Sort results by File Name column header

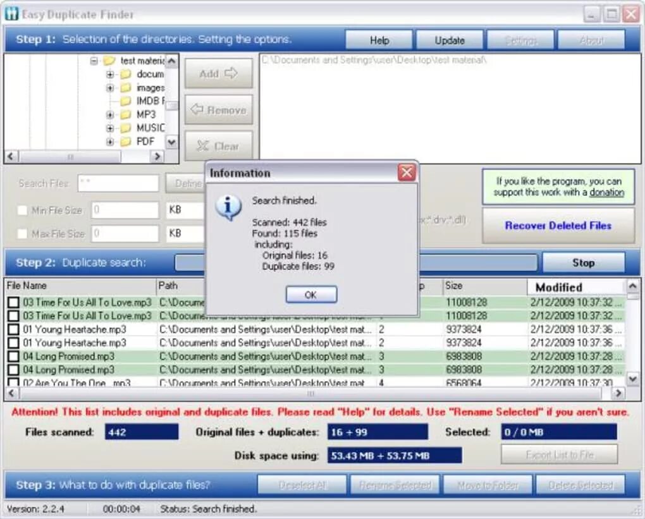point(81,286)
